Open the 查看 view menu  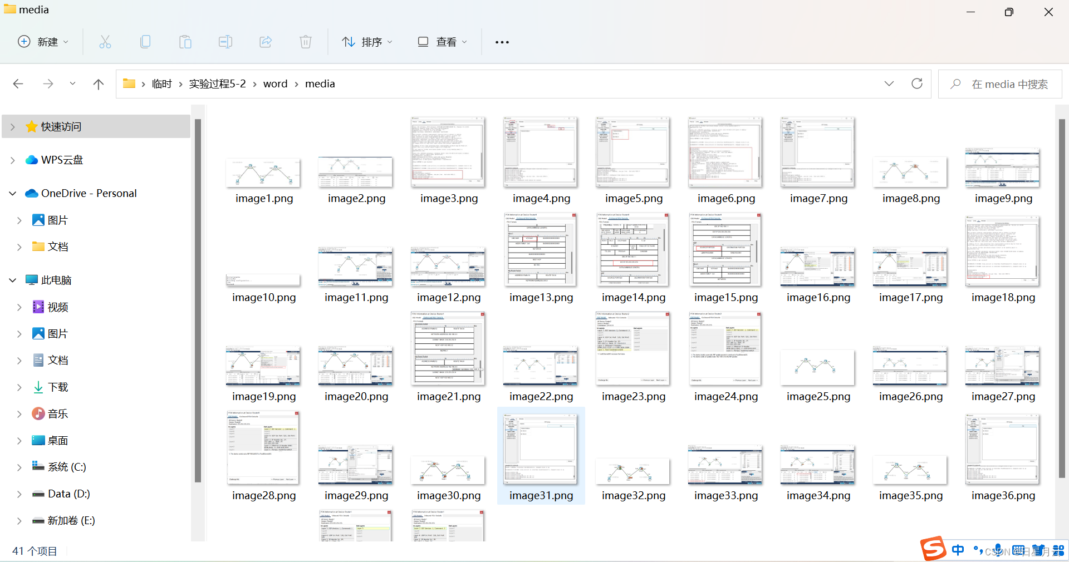[x=443, y=42]
